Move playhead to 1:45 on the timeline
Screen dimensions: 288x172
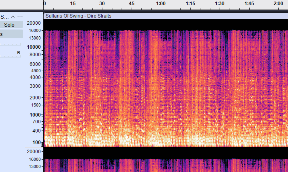[x=249, y=4]
